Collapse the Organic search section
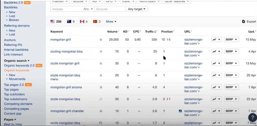This screenshot has height=126, width=257. (x=17, y=61)
